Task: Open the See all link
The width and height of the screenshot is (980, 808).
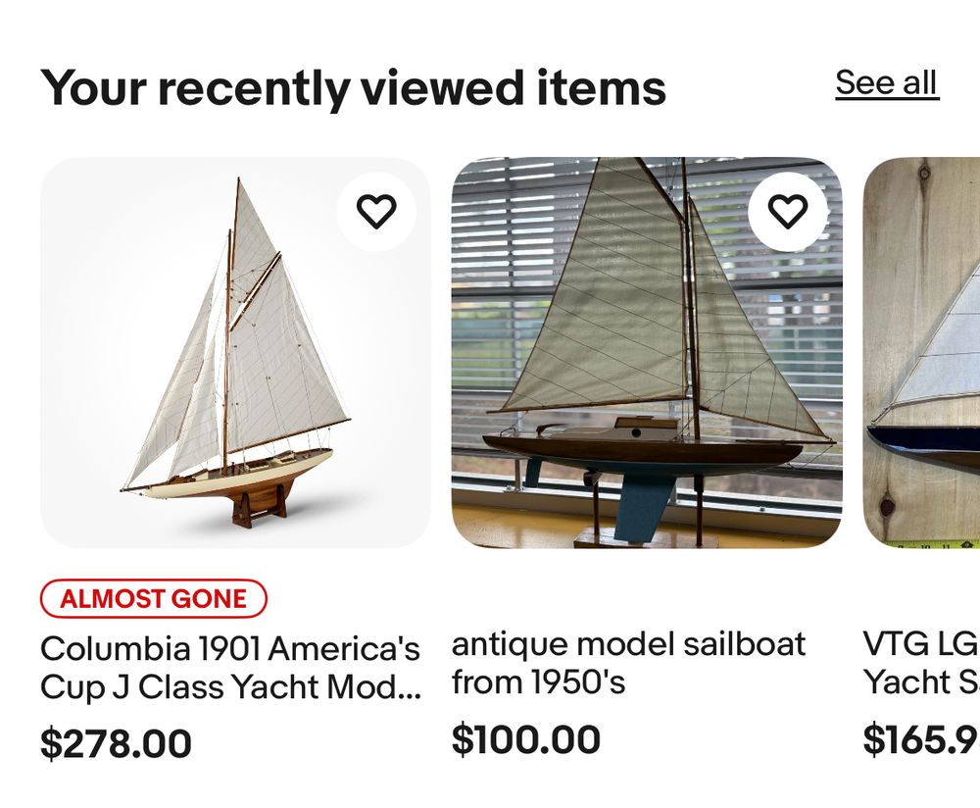Action: tap(887, 83)
